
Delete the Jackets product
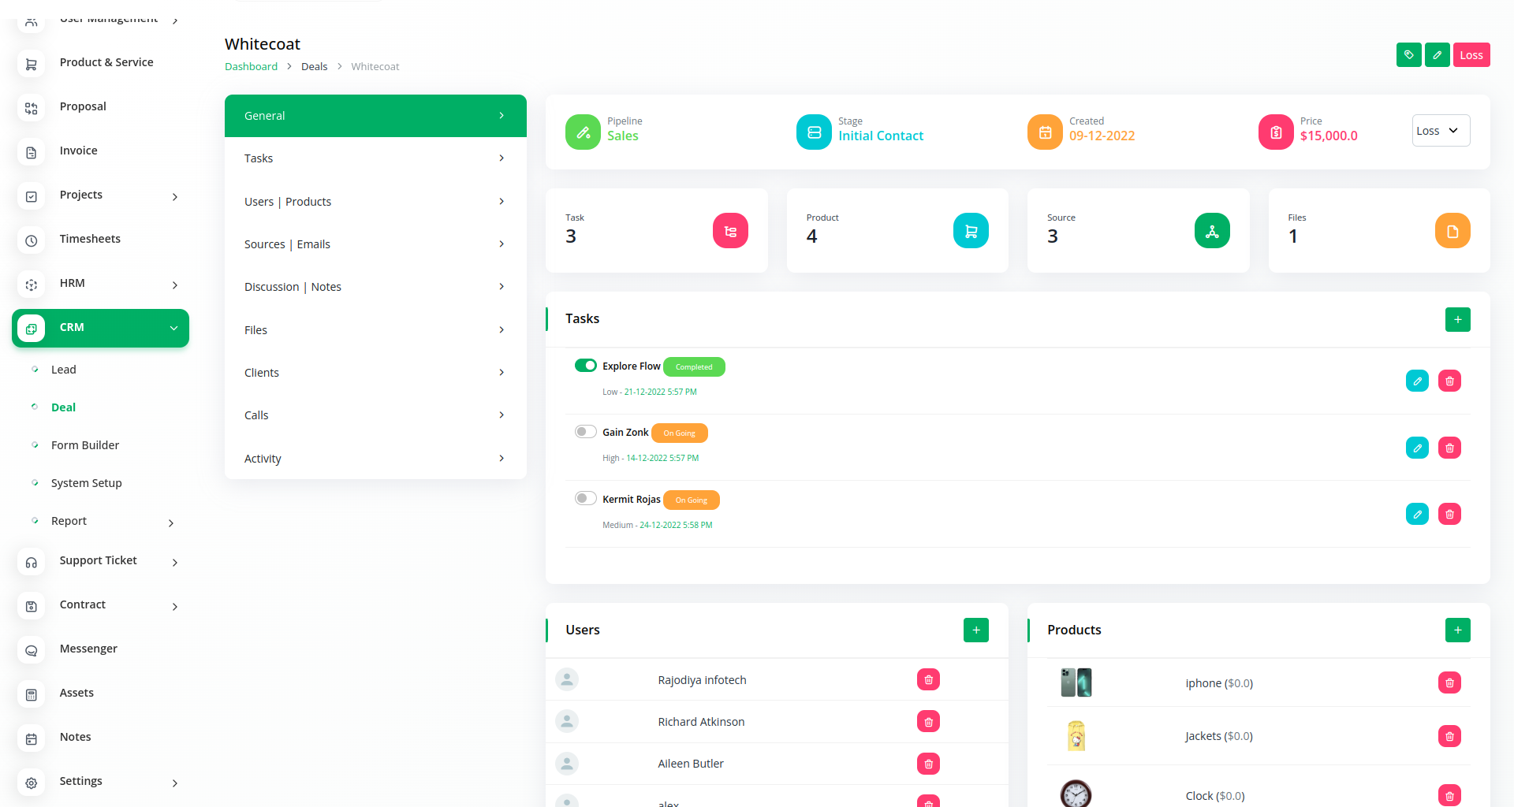click(1449, 736)
